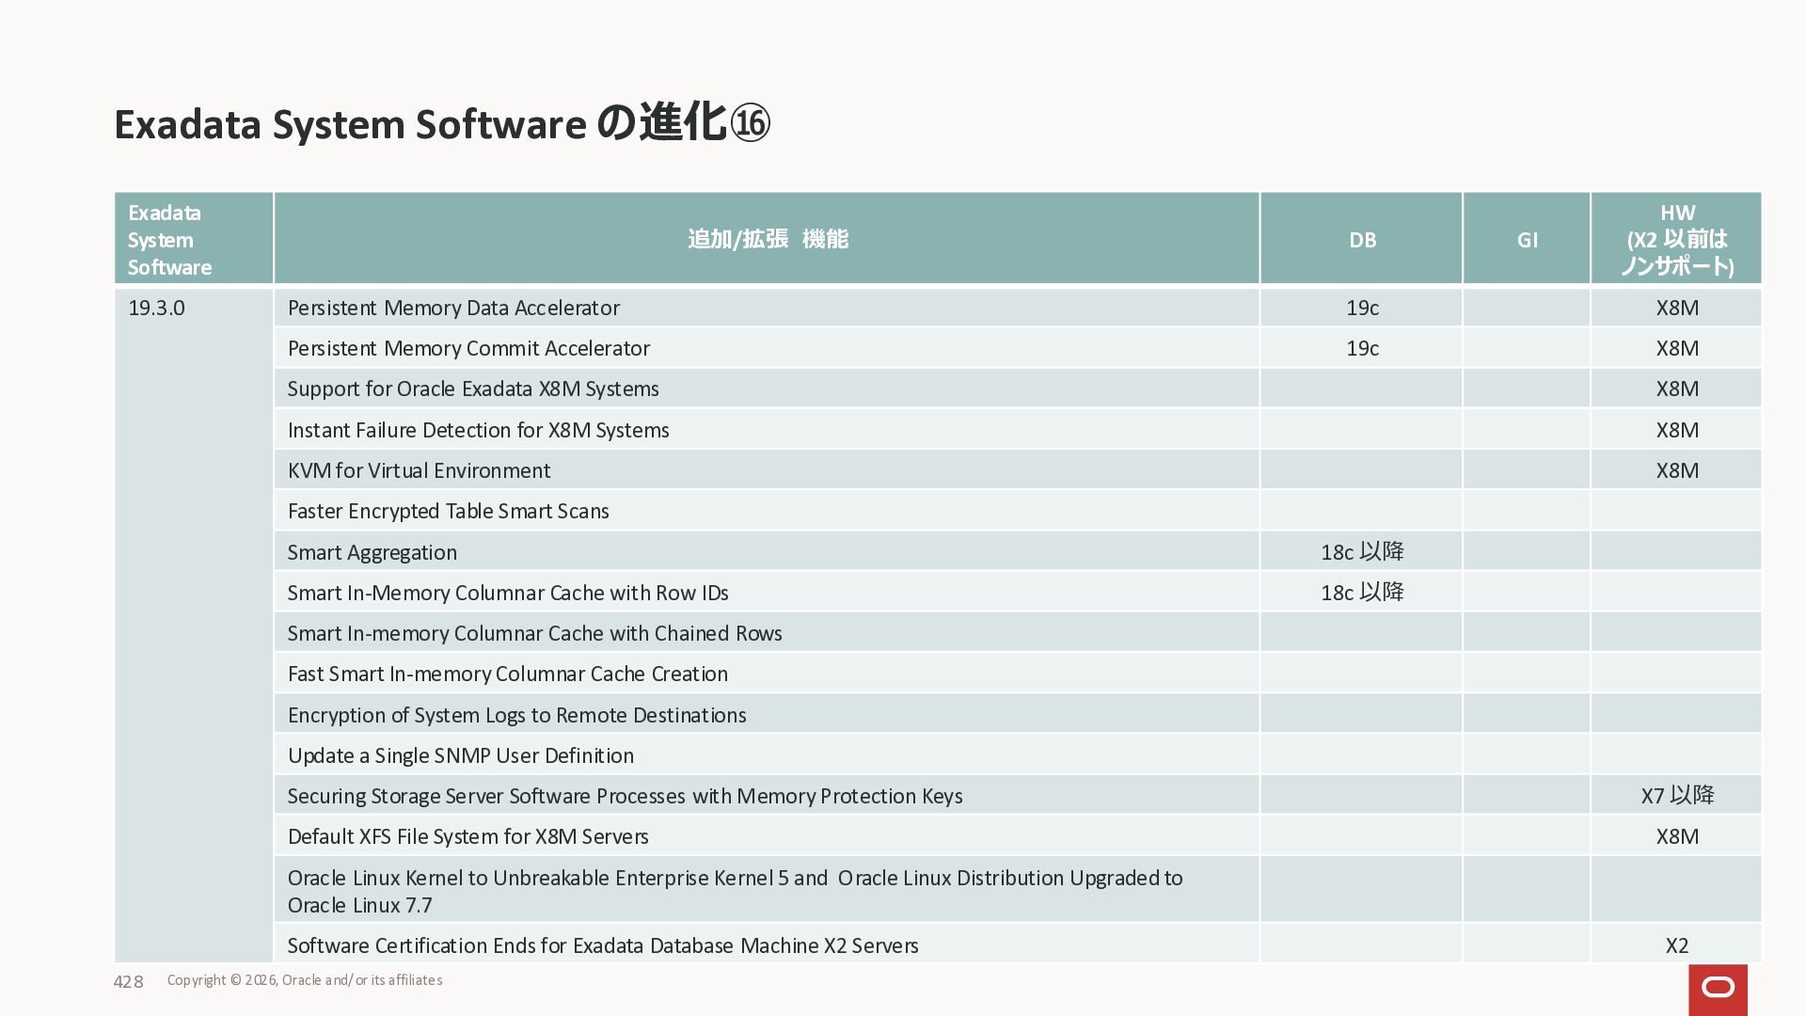Click the Oracle copyright footer text
1806x1016 pixels.
tap(304, 980)
